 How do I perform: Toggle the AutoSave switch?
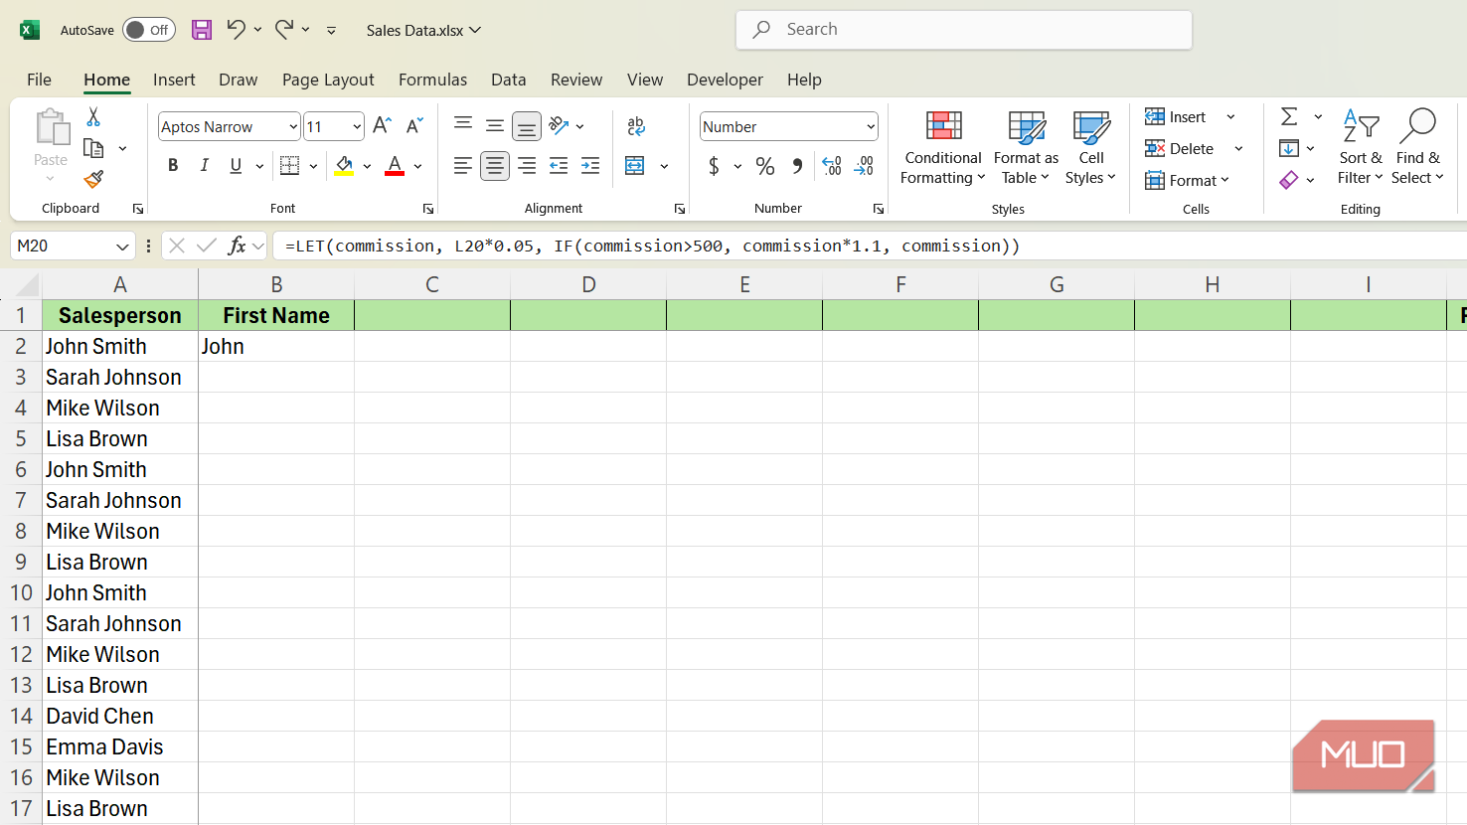pos(149,30)
